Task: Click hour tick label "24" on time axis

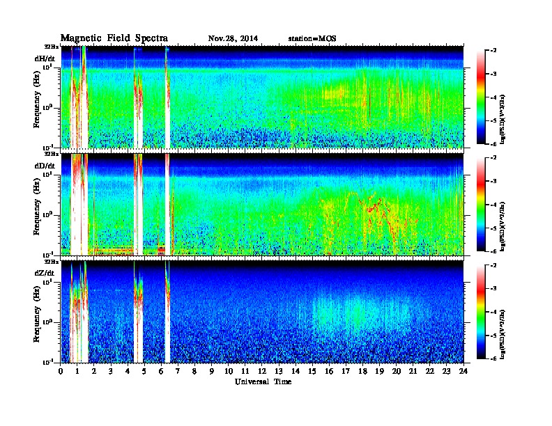Action: [x=463, y=371]
